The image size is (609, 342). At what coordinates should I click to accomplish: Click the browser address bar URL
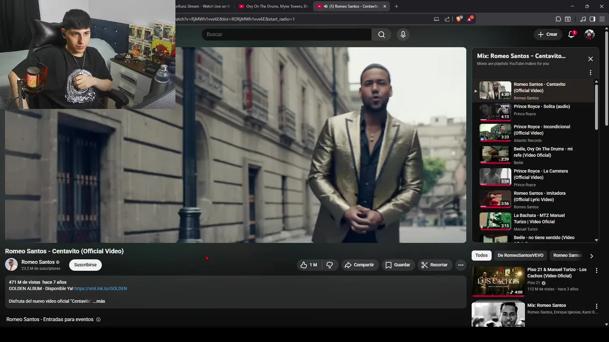[236, 19]
